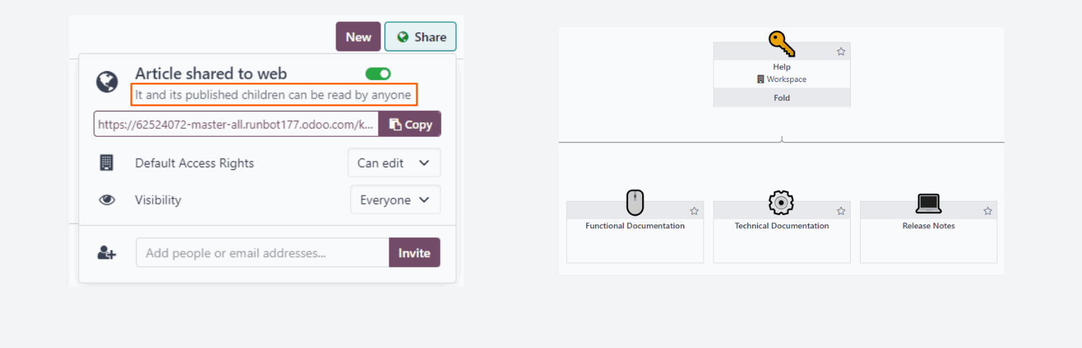
Task: Fold the Help article children
Action: tap(781, 98)
